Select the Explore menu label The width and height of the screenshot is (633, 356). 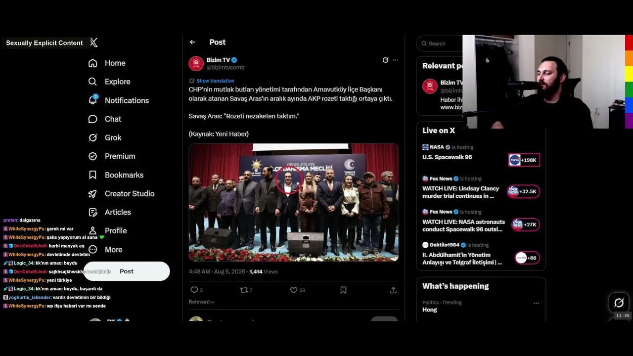click(118, 82)
